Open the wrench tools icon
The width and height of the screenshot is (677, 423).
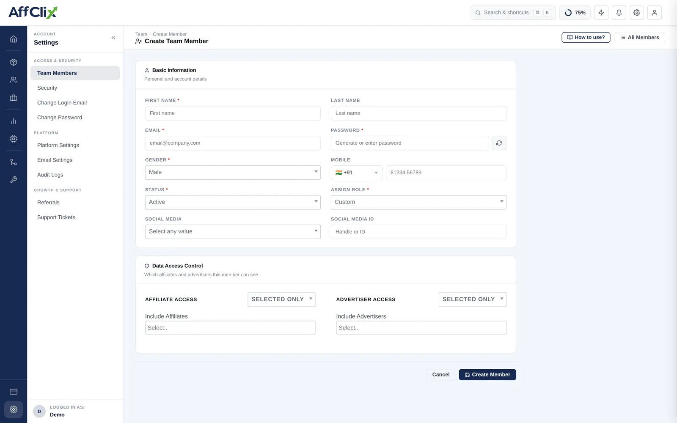[14, 180]
